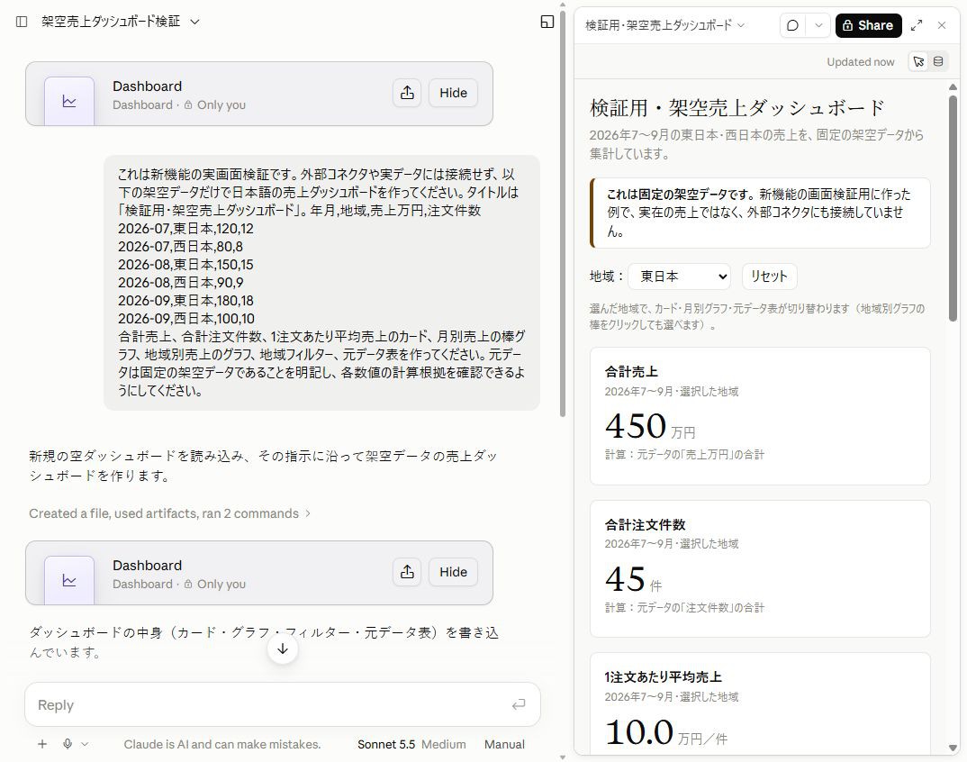The height and width of the screenshot is (762, 967).
Task: Click the 合計注文件数 card value 45
Action: coord(626,579)
